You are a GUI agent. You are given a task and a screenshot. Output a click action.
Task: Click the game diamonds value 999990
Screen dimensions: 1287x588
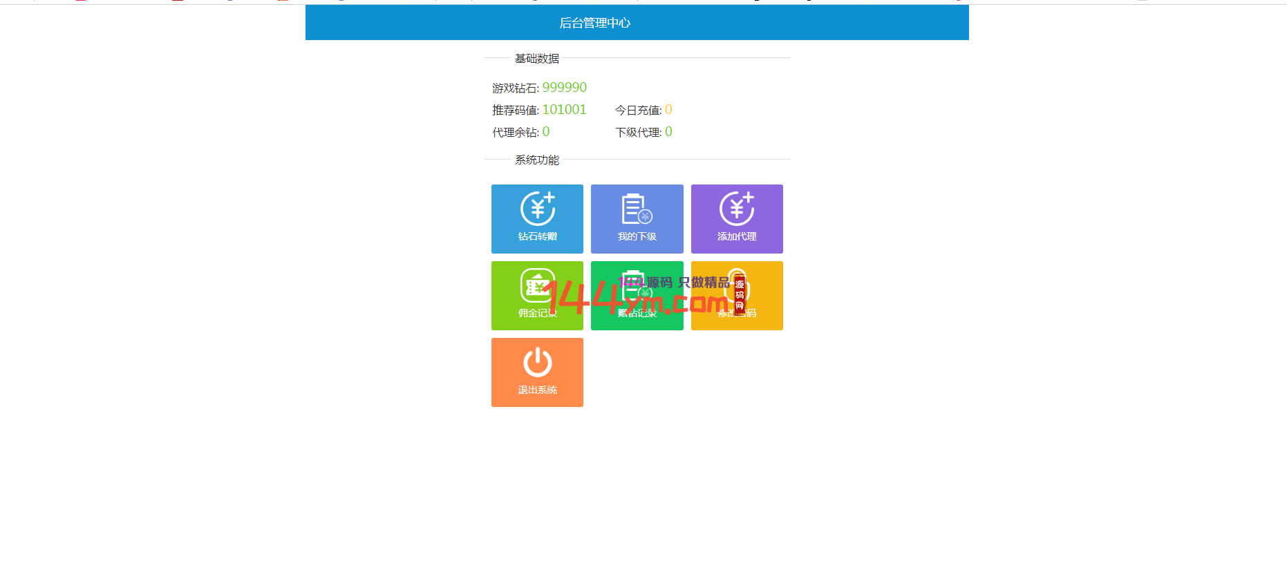[564, 88]
